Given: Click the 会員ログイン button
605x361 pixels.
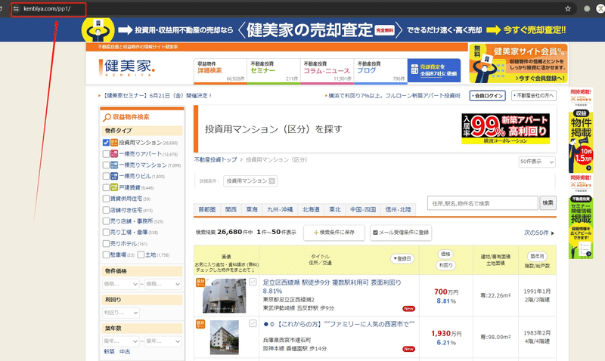Looking at the screenshot, I should pos(488,96).
